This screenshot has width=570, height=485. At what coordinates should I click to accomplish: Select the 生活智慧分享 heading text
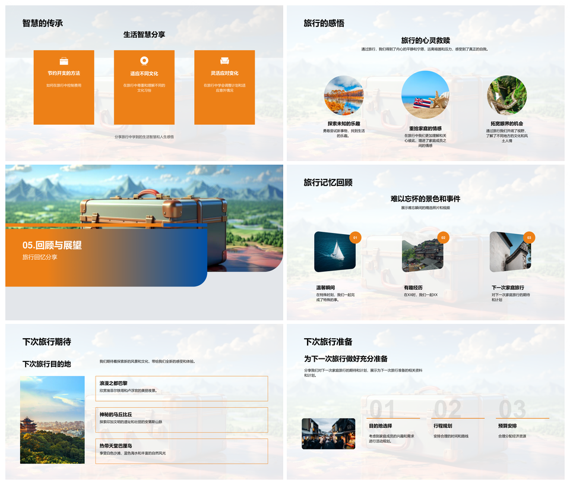click(x=144, y=34)
